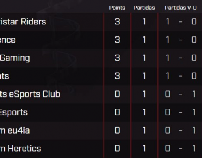The height and width of the screenshot is (158, 202).
Task: Open the team name ending in 'ence'
Action: tap(8, 40)
